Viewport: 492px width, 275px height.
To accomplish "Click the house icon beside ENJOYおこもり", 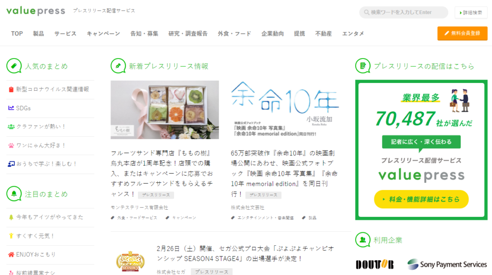I will click(x=11, y=254).
